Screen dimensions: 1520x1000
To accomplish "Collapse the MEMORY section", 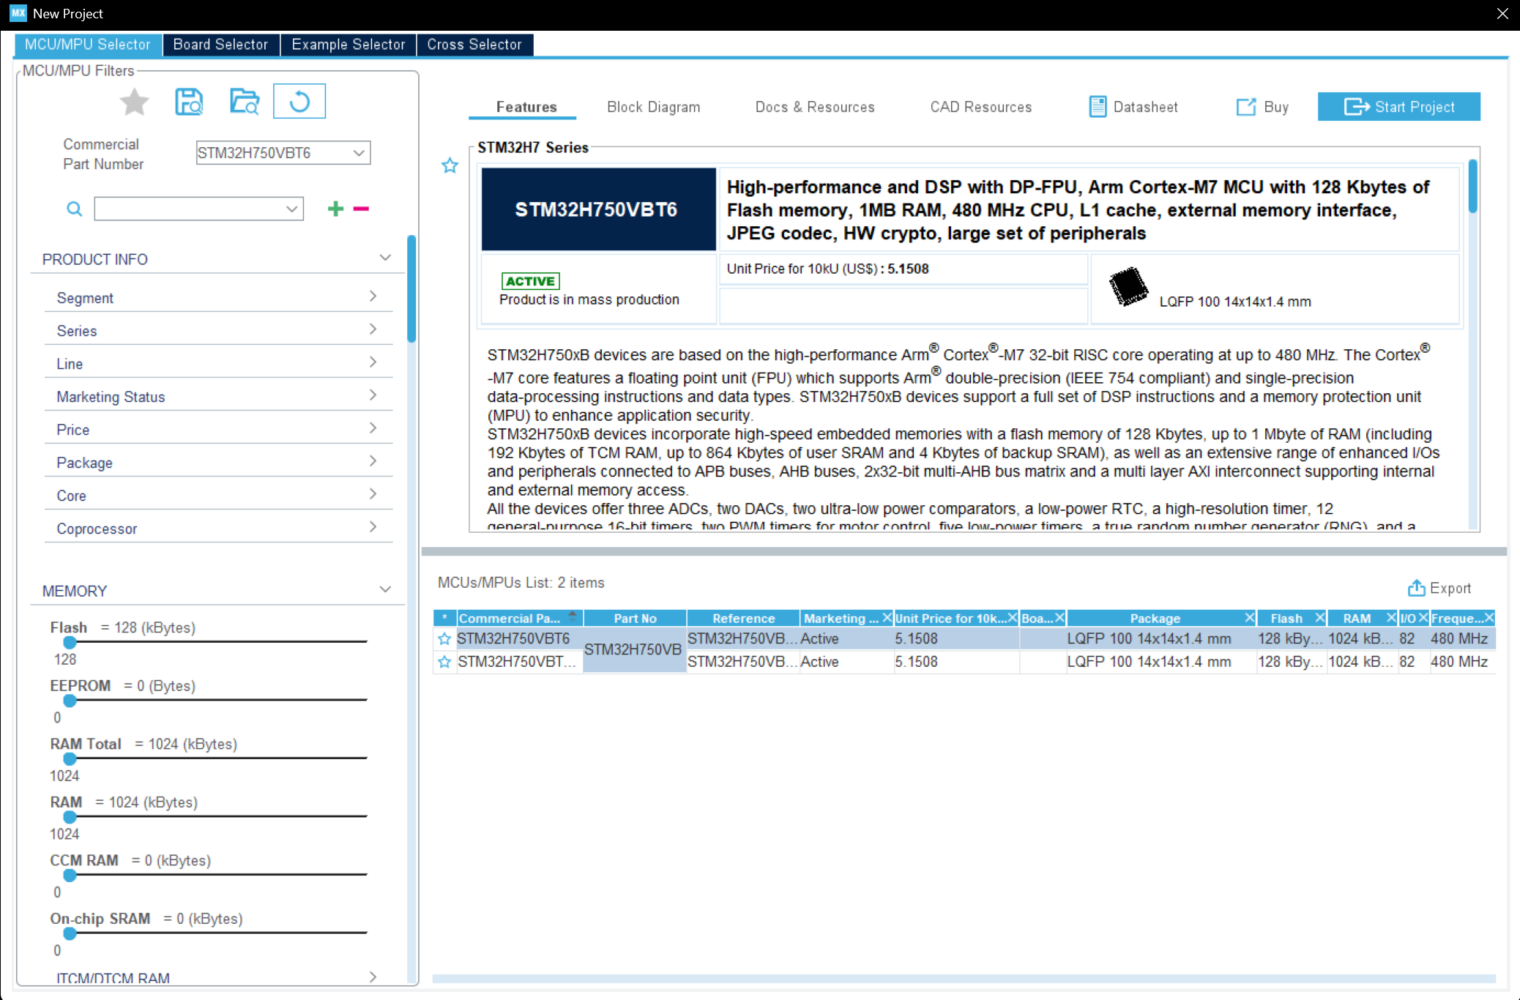I will (x=385, y=590).
